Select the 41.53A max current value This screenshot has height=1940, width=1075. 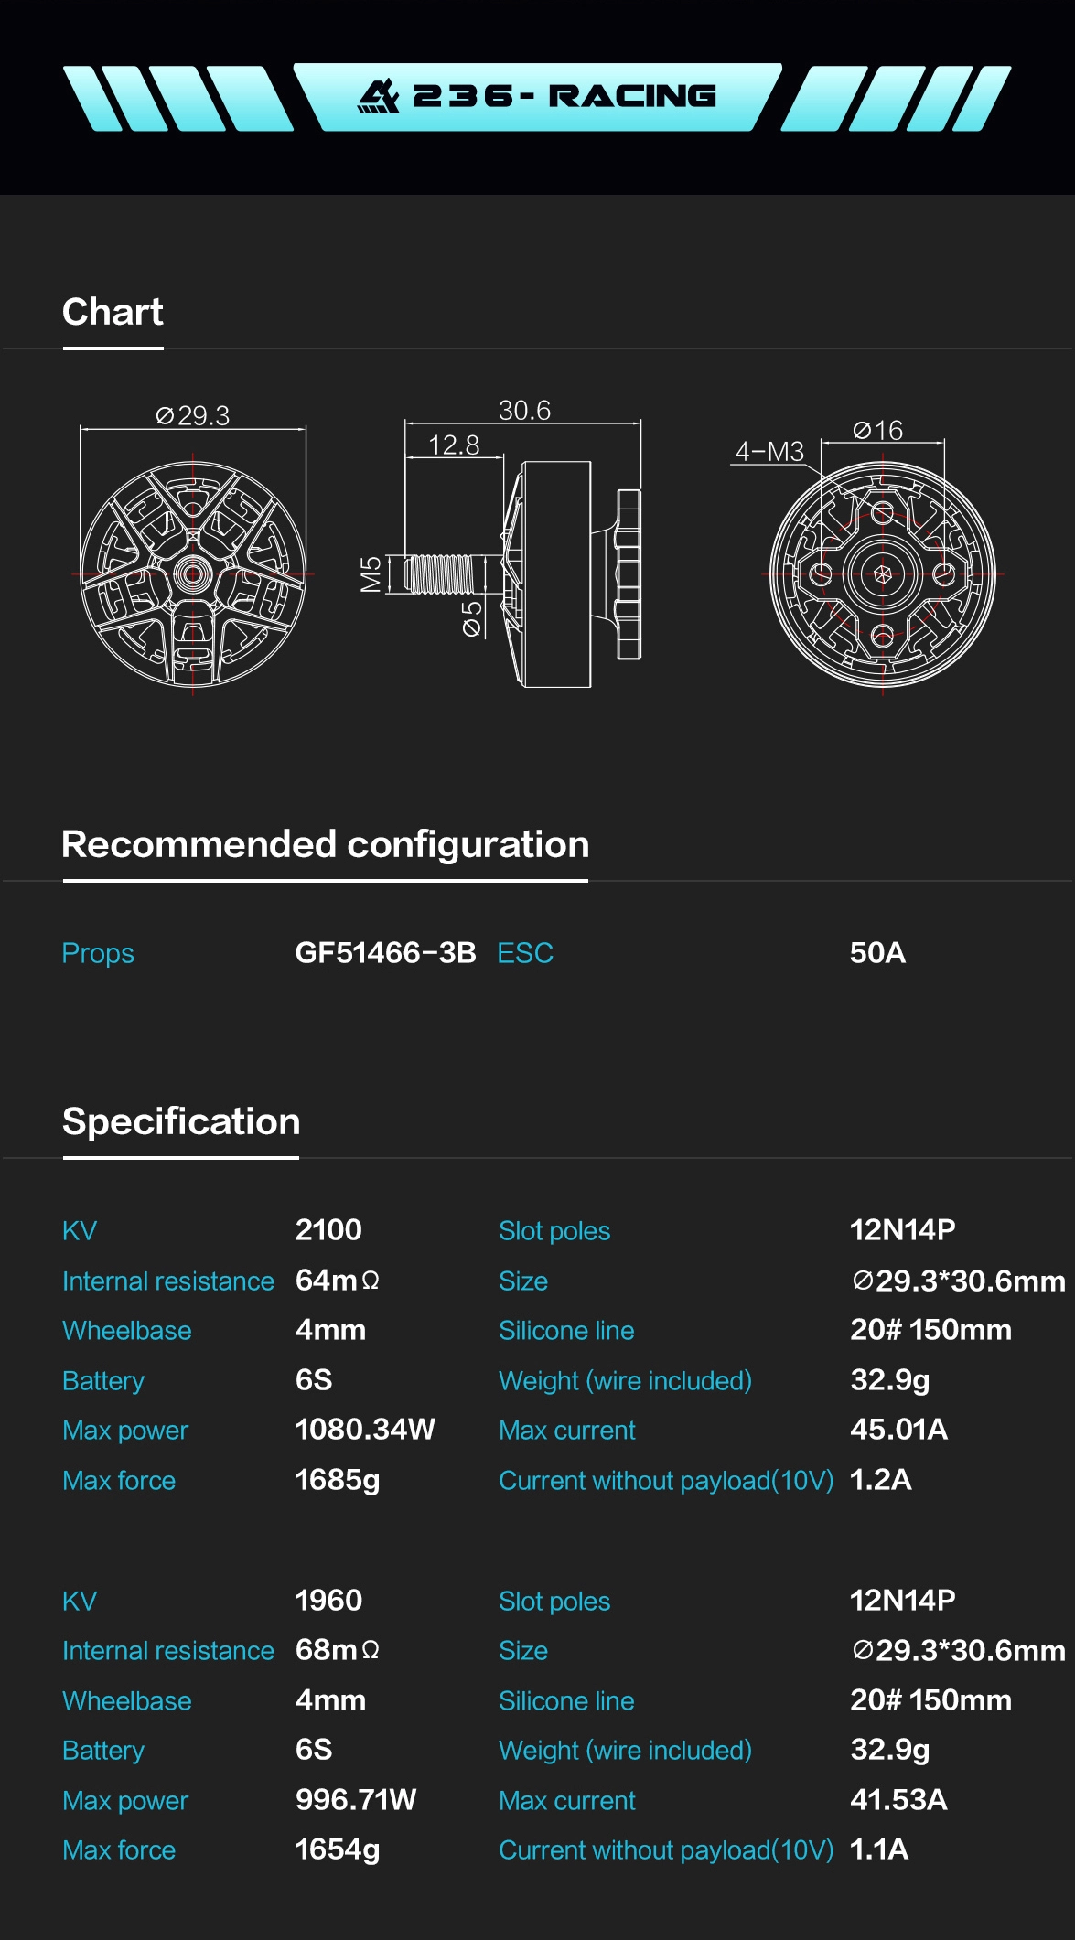pos(898,1800)
